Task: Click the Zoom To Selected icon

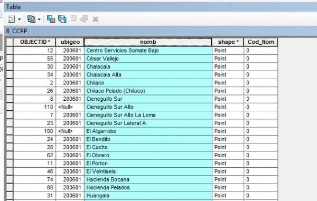Action: (84, 19)
